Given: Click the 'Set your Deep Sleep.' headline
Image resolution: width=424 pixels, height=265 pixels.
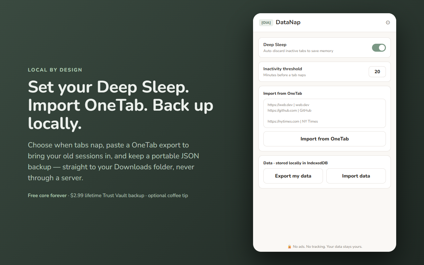Looking at the screenshot, I should (x=109, y=87).
